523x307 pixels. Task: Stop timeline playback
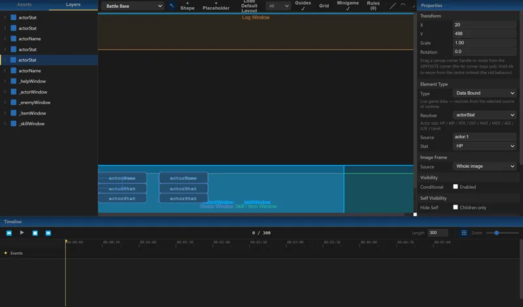coord(35,233)
